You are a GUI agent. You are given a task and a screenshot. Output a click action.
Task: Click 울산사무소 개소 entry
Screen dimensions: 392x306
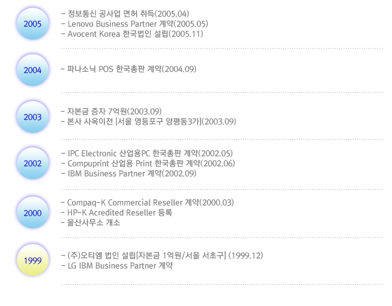(91, 223)
